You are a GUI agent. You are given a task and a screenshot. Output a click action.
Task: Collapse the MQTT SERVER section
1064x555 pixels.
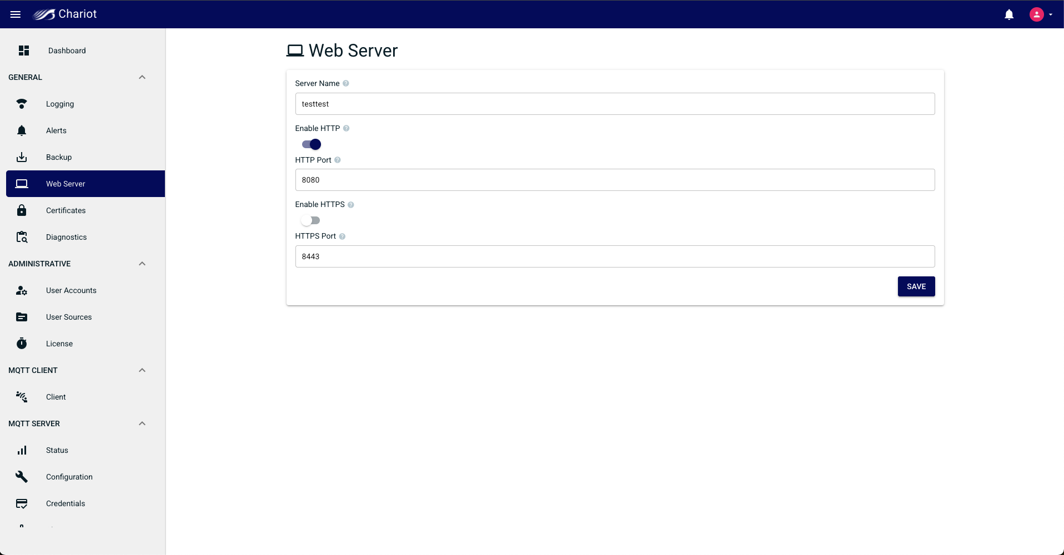point(142,423)
